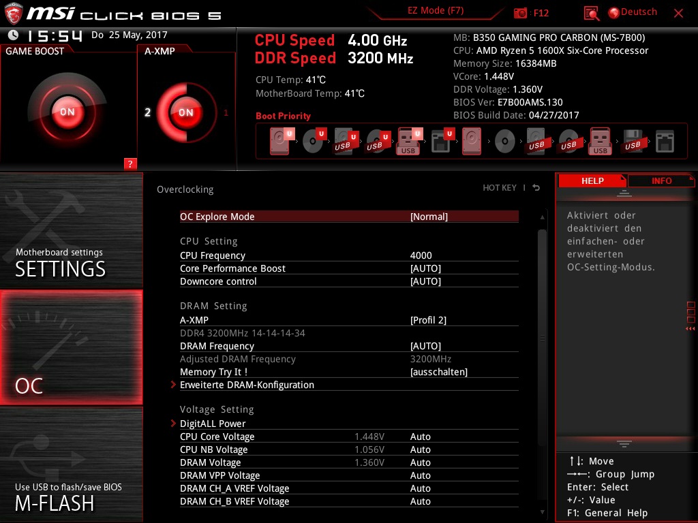Toggle the A-XMP ON button

(185, 112)
